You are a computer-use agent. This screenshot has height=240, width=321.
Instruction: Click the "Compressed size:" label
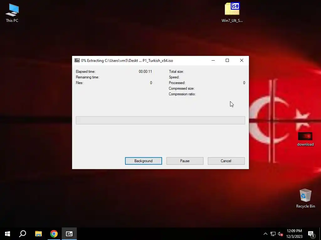(x=182, y=88)
